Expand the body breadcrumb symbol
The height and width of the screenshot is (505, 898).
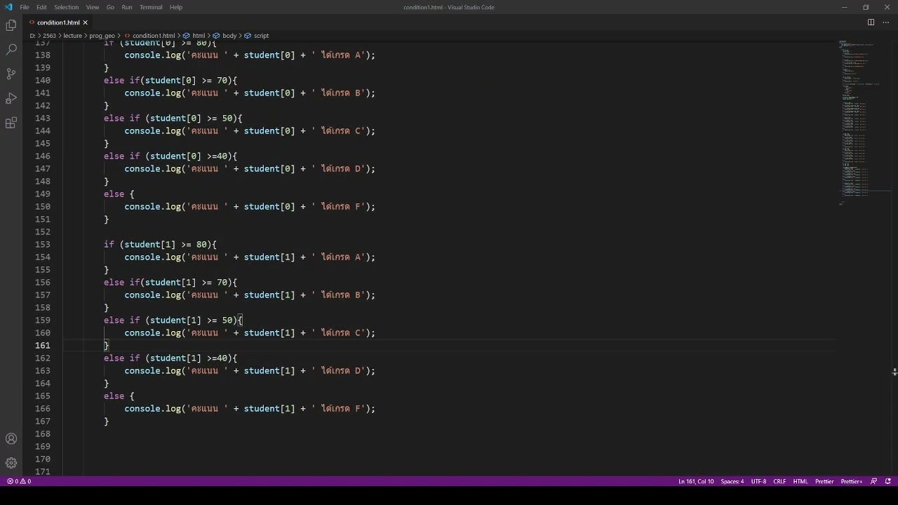[x=224, y=36]
